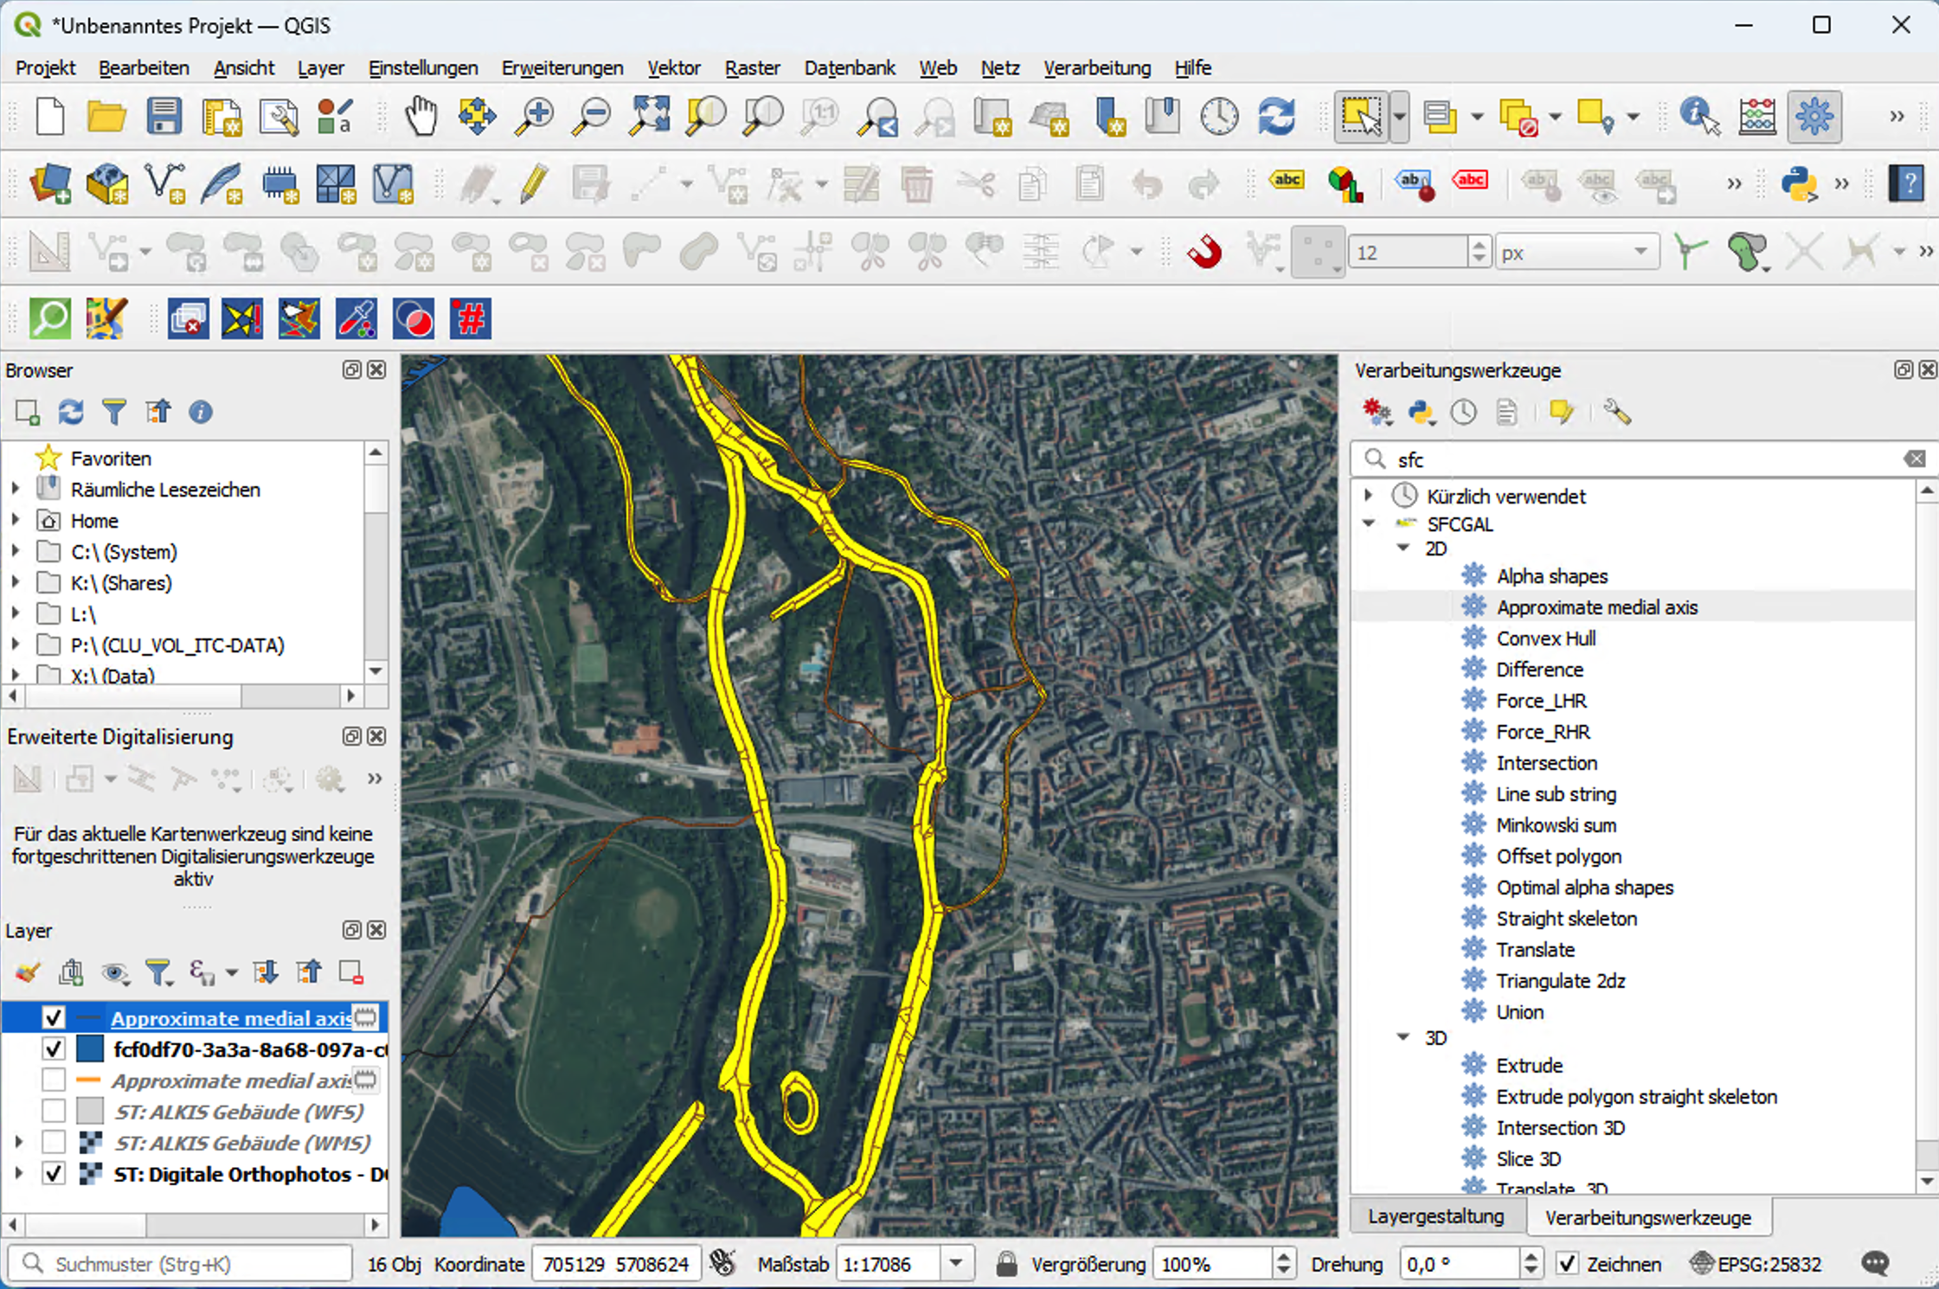Open the Vektor menu

tap(673, 67)
